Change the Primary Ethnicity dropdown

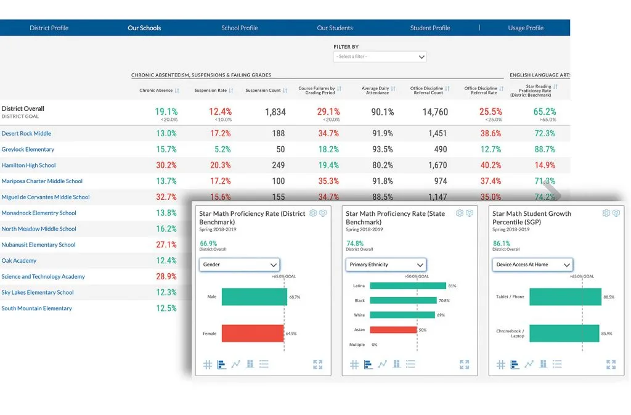point(386,264)
